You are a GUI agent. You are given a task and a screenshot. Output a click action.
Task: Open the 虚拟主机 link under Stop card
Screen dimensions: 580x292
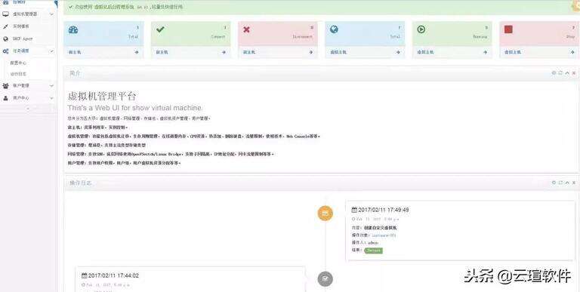coord(512,53)
